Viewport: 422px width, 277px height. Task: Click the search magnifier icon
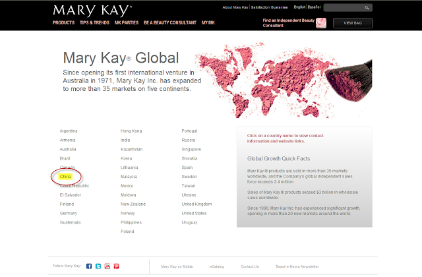pyautogui.click(x=367, y=8)
